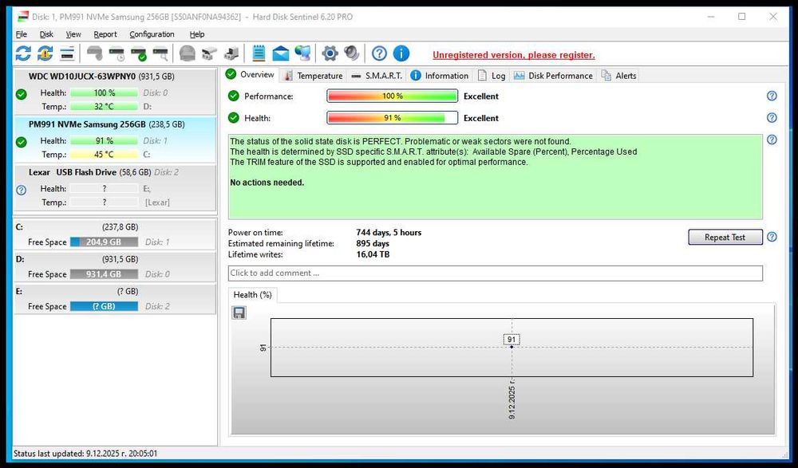This screenshot has width=798, height=468.
Task: Switch to the Alerts tab
Action: [x=618, y=75]
